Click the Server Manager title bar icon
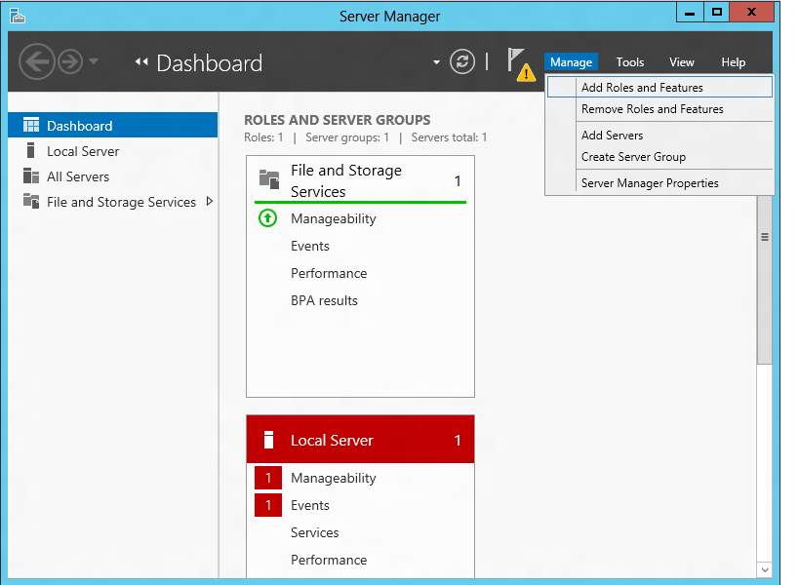Image resolution: width=799 pixels, height=585 pixels. click(x=17, y=16)
